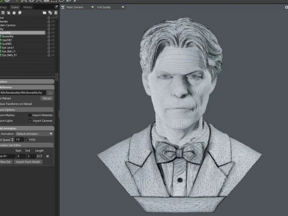Screen dimensions: 288x216
Task: Click the animation set Start field
Action: tap(20, 156)
